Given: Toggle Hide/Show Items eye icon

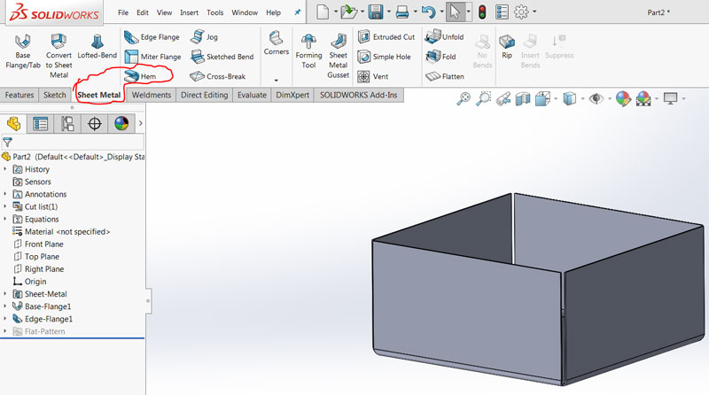Looking at the screenshot, I should (x=596, y=98).
